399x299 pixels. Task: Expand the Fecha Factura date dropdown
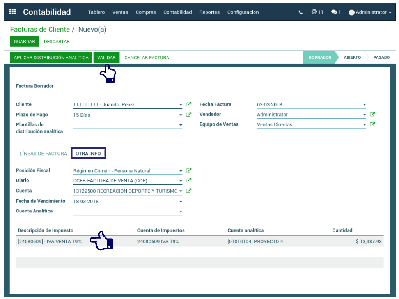(364, 105)
